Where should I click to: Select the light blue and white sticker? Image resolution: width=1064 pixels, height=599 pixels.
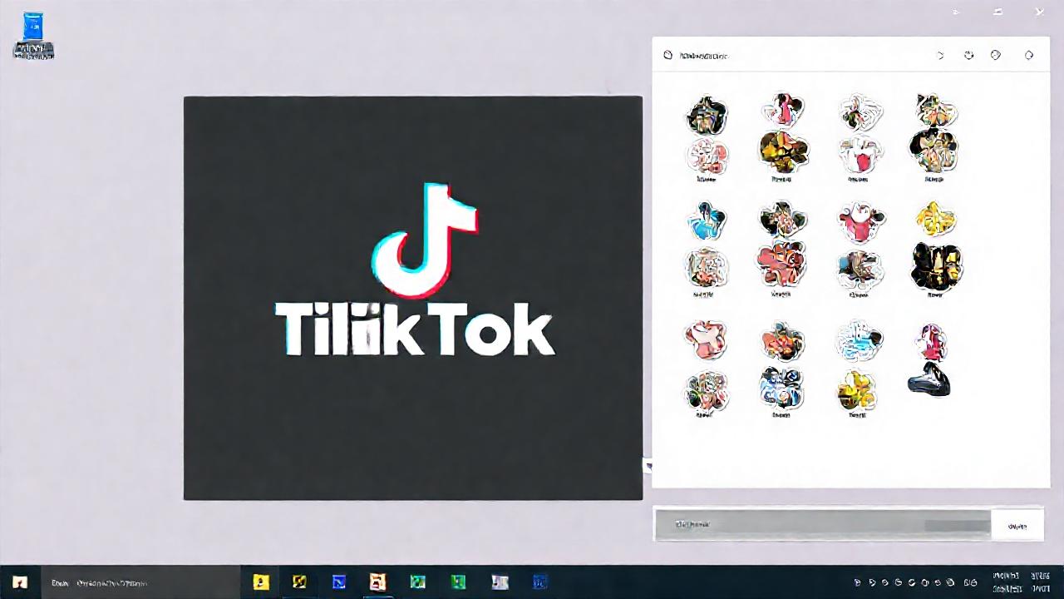click(860, 341)
